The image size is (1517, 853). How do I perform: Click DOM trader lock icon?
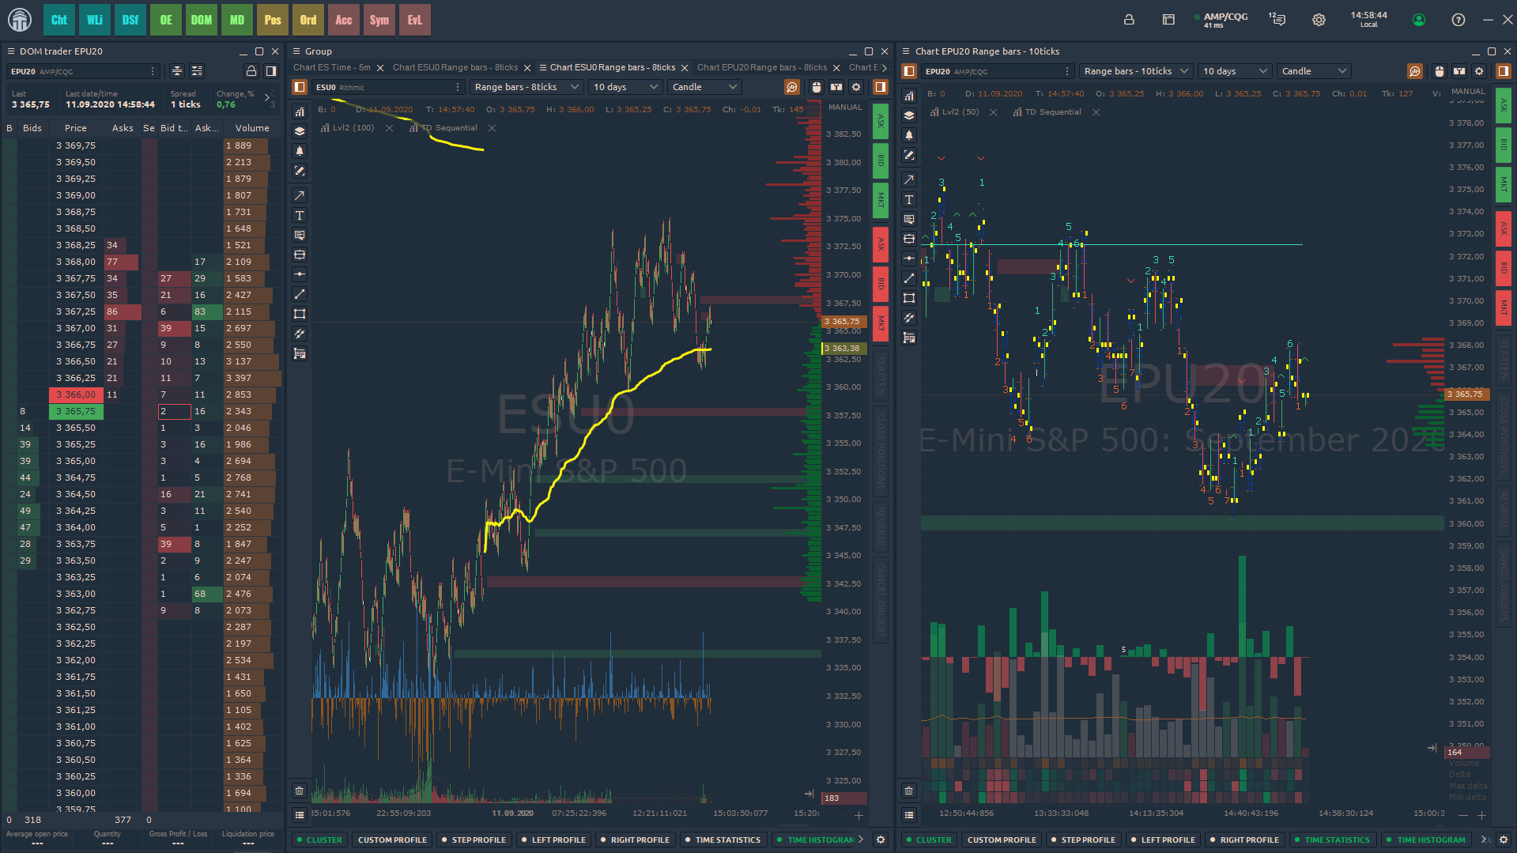[251, 71]
